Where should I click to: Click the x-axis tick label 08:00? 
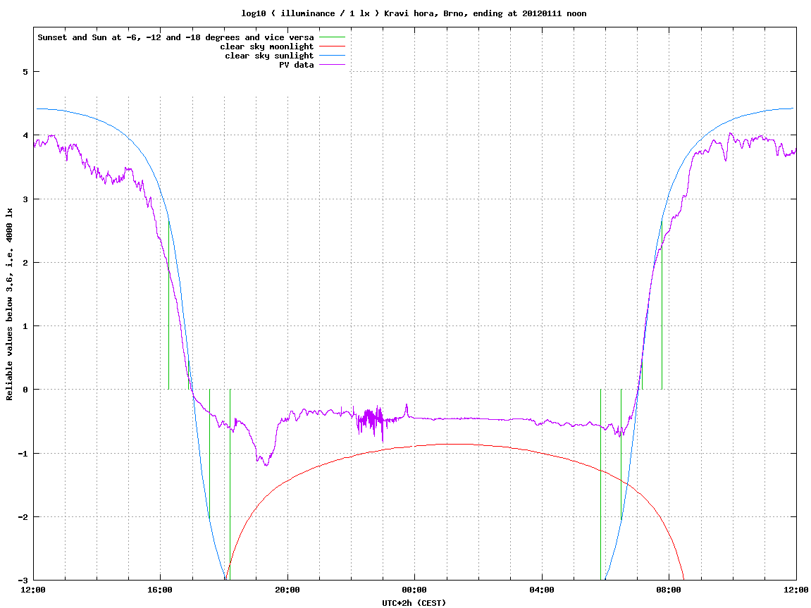[x=669, y=590]
